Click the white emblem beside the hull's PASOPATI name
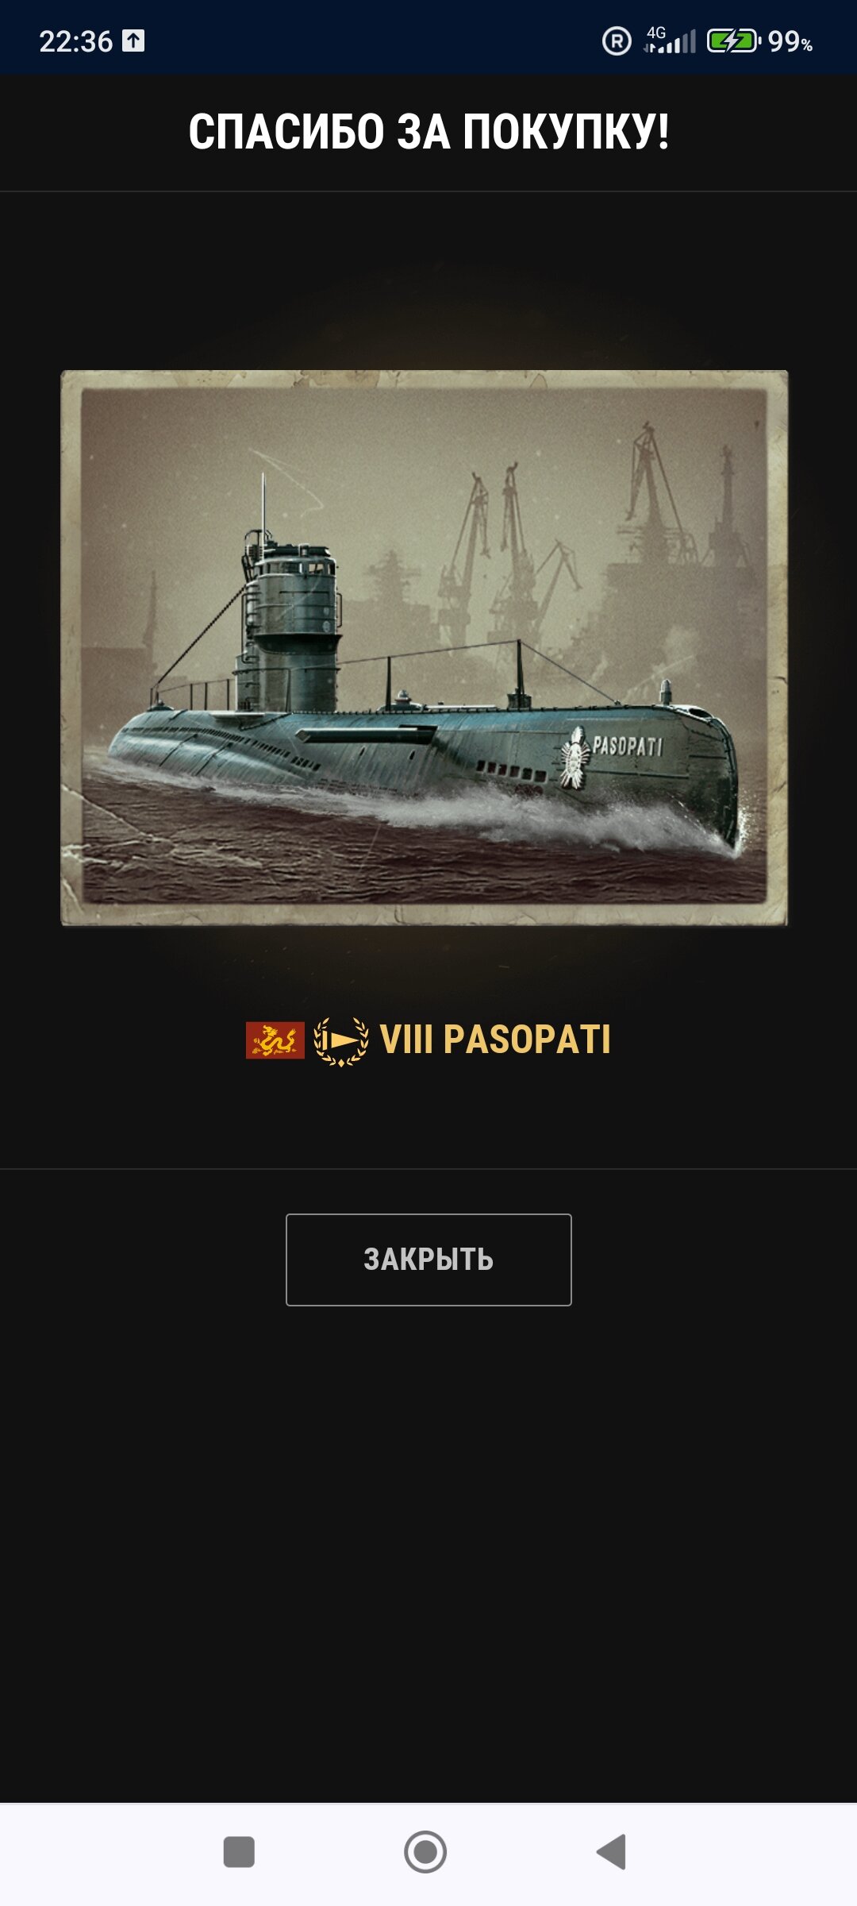 tap(574, 758)
